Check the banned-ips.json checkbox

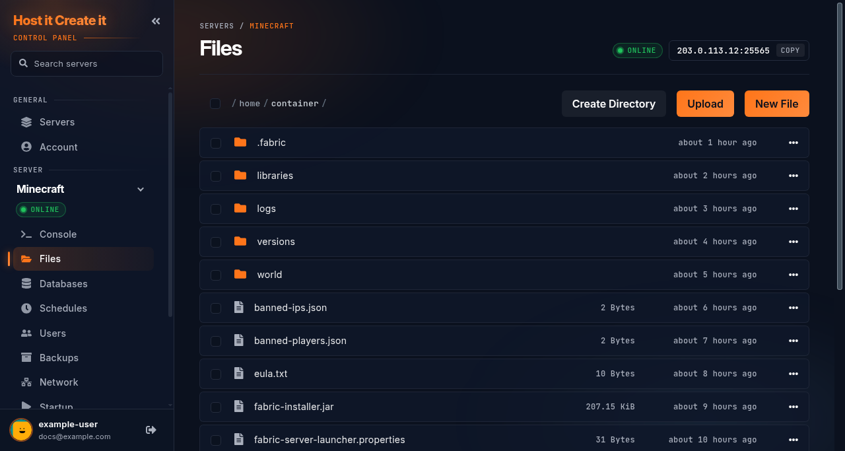click(x=216, y=308)
